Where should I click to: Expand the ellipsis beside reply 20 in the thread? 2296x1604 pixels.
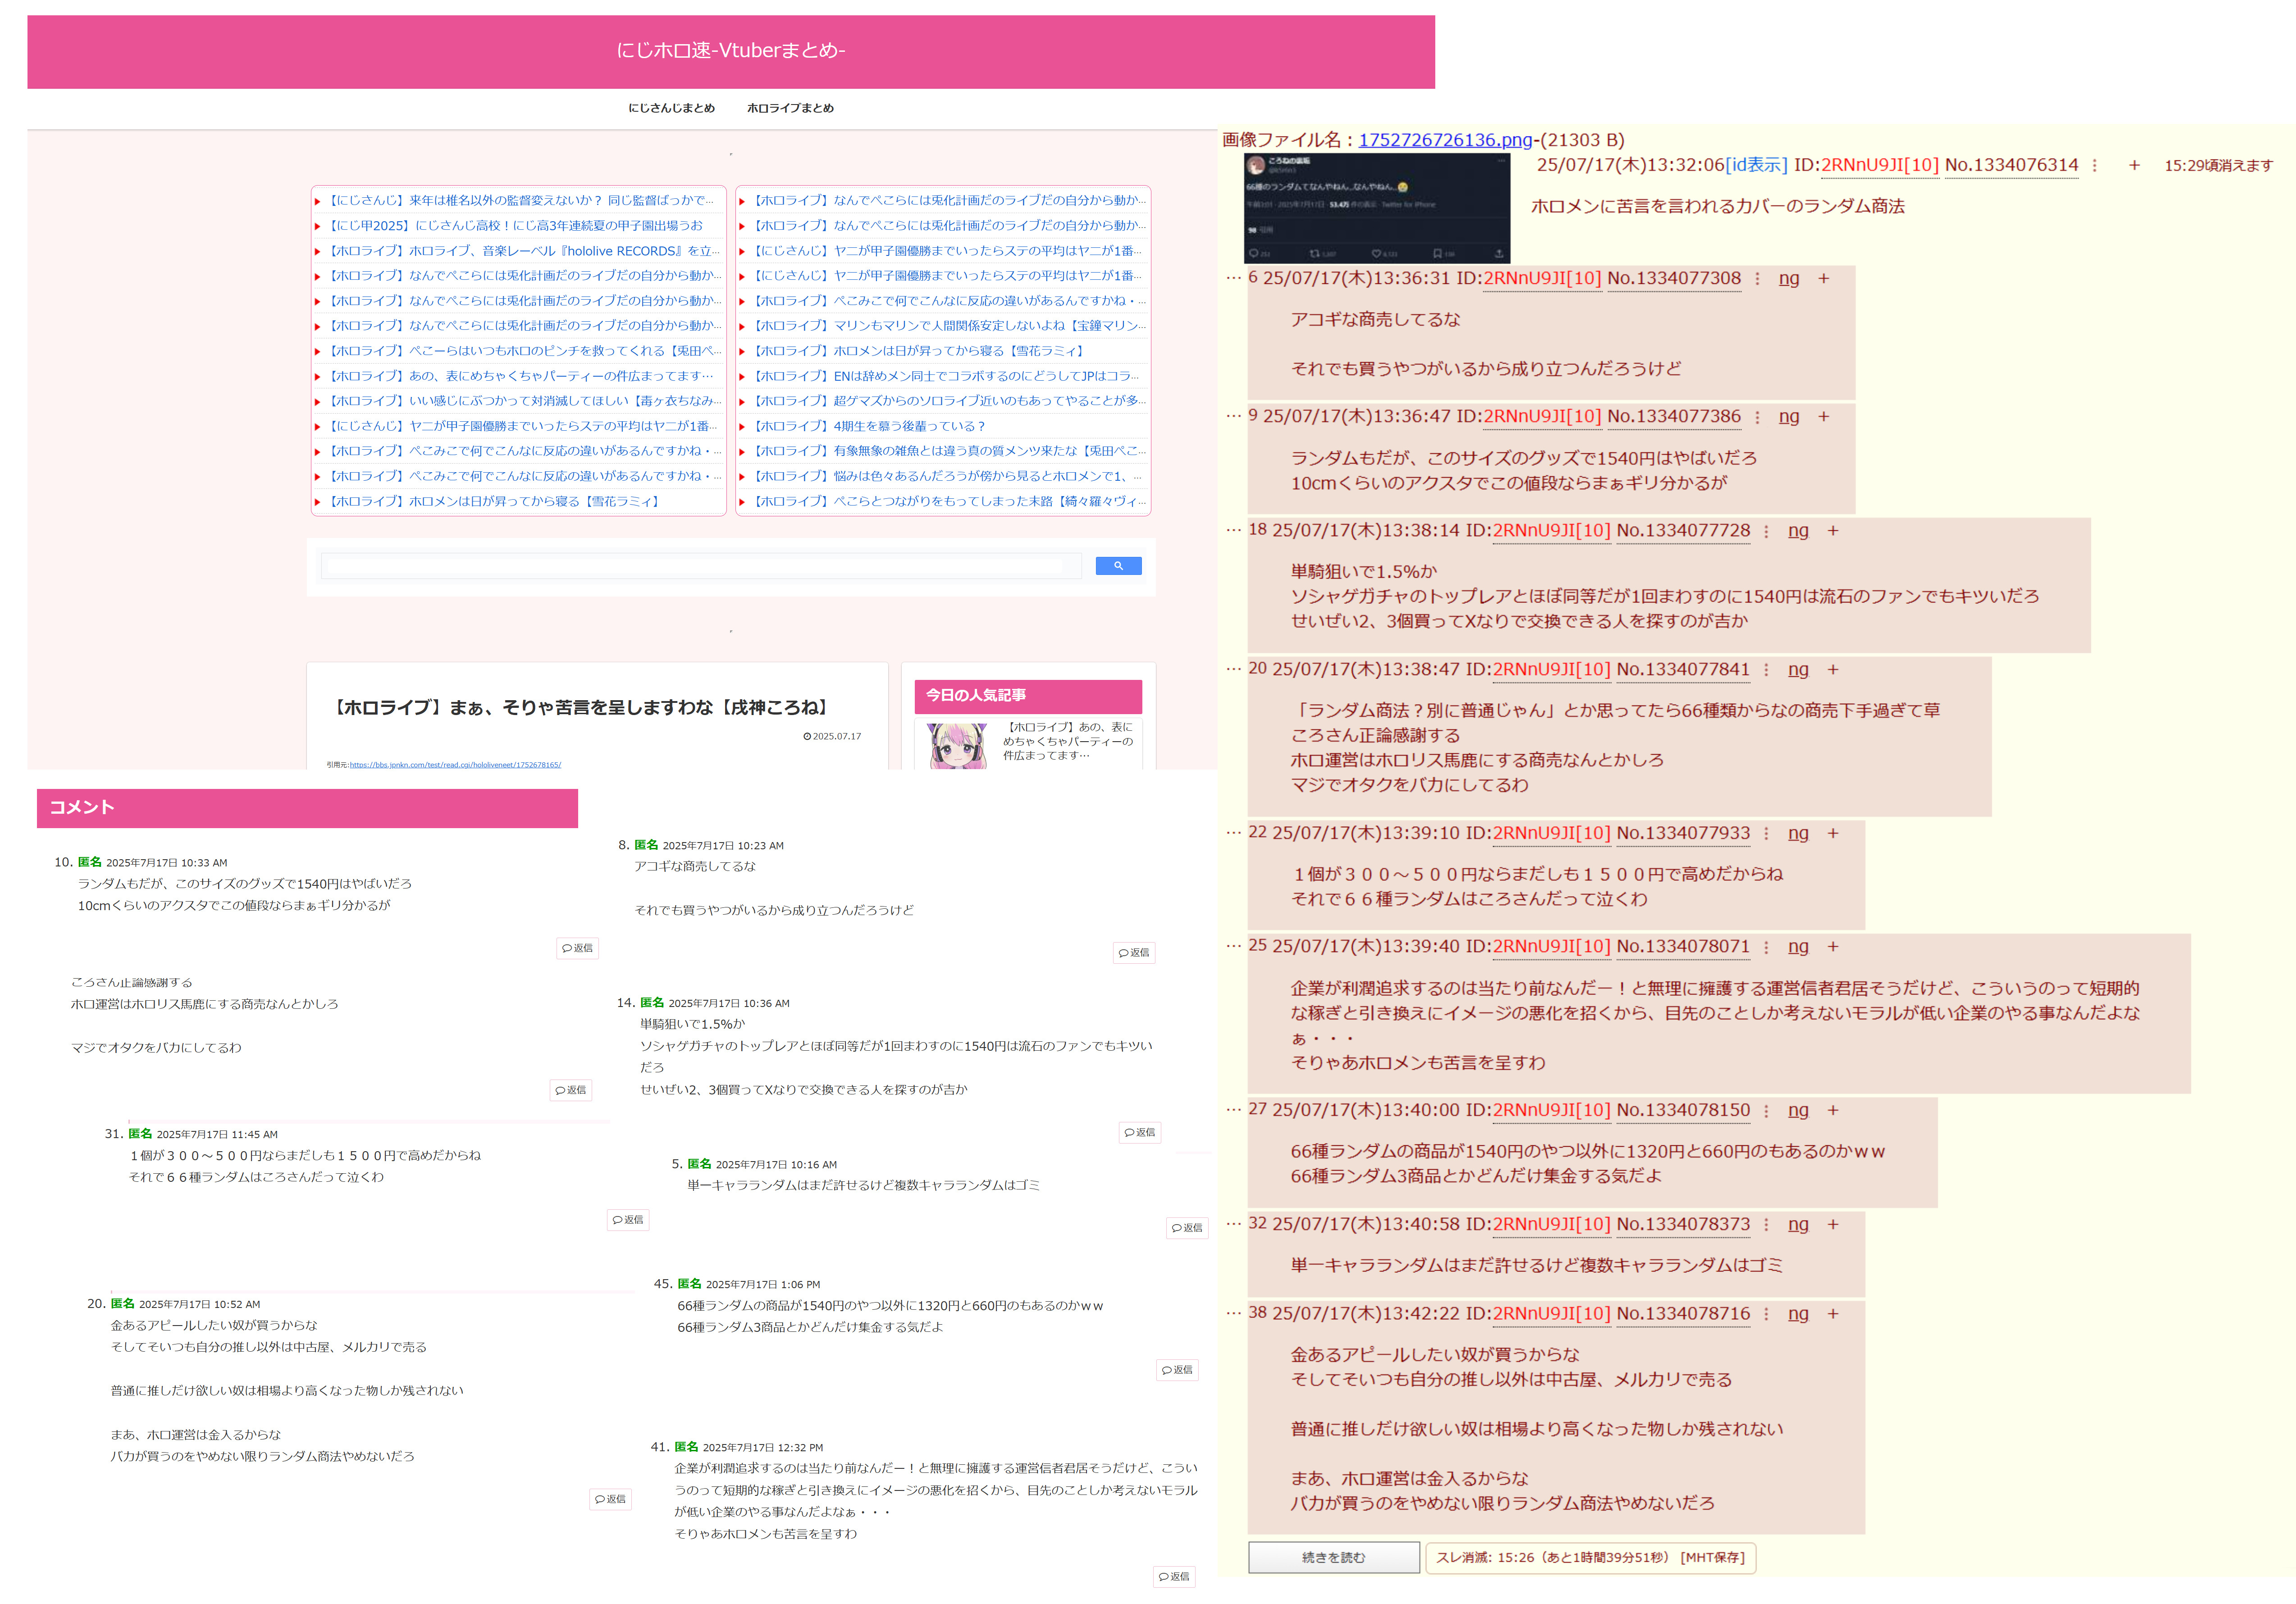(x=1233, y=669)
